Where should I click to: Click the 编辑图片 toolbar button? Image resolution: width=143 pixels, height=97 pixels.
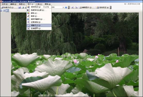86,7
